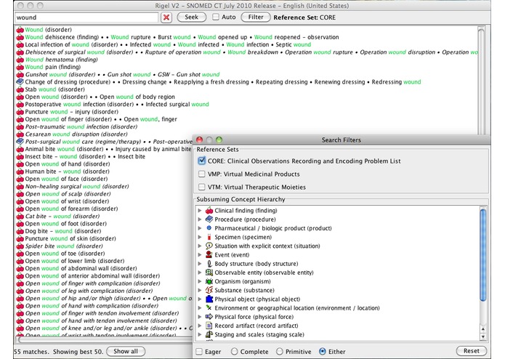The image size is (505, 359).
Task: Expand the Body structure node
Action: (x=200, y=264)
